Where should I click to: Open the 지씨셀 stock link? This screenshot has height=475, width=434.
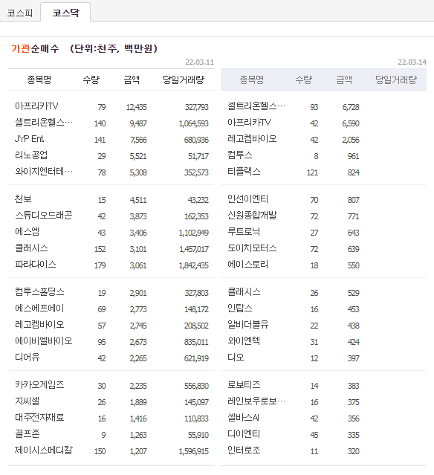tap(27, 401)
